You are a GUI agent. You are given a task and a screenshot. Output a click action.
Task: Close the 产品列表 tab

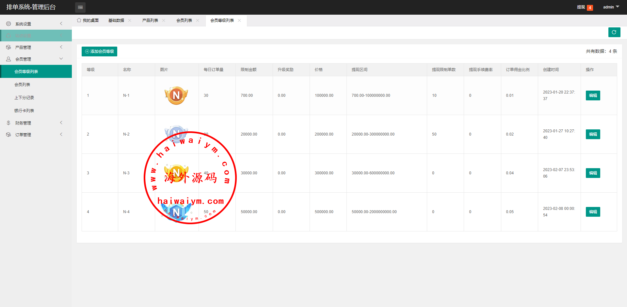[164, 21]
